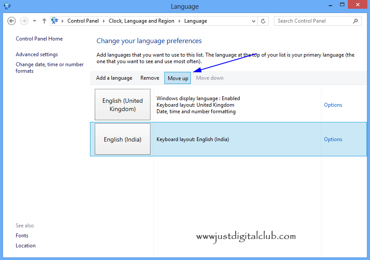
Task: Open the Location link under See also
Action: tap(26, 245)
